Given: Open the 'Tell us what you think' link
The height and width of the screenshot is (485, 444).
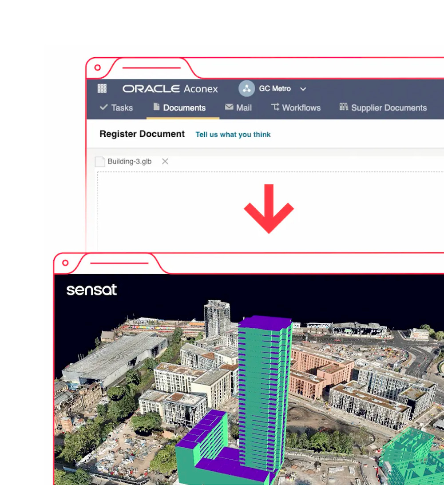Looking at the screenshot, I should [x=233, y=135].
